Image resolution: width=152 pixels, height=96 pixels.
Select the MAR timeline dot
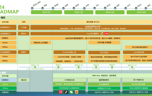pos(53,9)
